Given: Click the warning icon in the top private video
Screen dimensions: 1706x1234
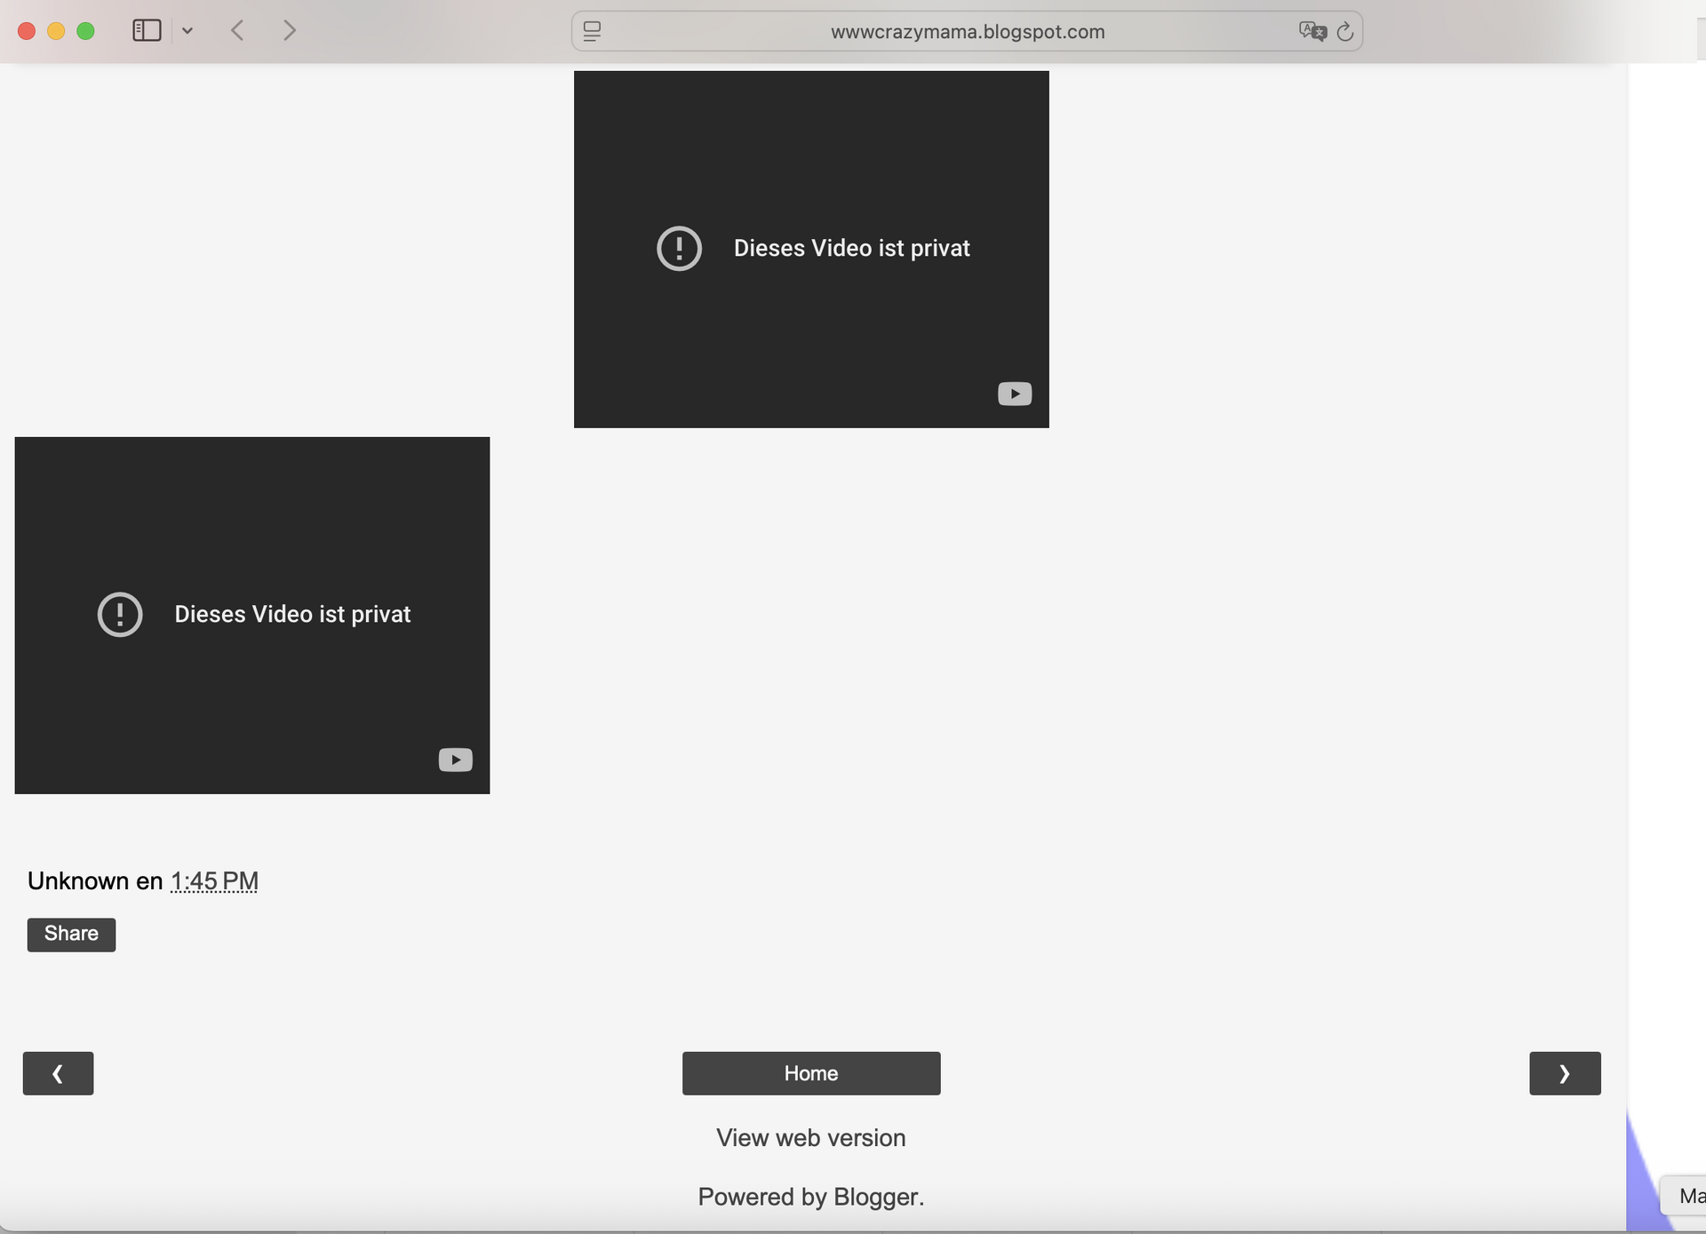Looking at the screenshot, I should (679, 249).
